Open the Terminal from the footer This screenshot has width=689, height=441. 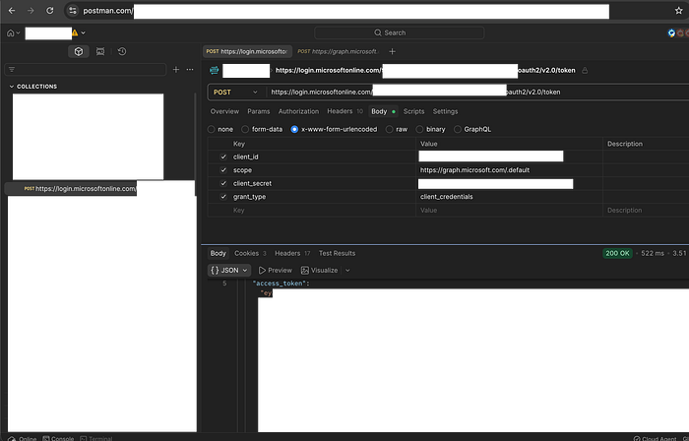point(96,438)
